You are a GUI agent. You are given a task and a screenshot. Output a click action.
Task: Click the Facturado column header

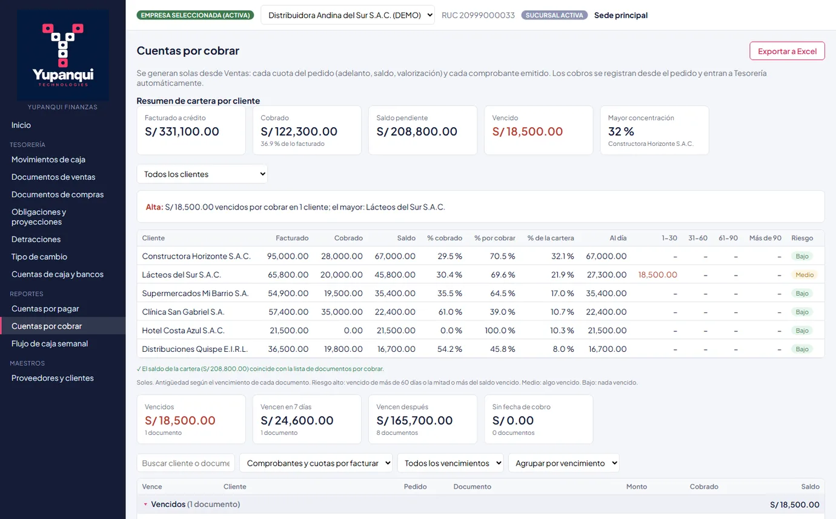point(292,238)
